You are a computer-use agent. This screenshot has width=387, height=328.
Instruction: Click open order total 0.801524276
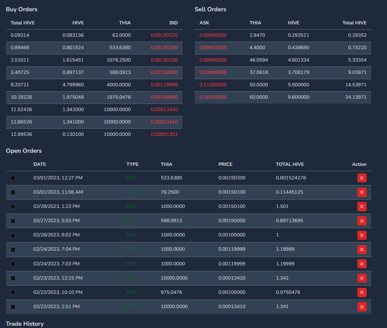291,178
